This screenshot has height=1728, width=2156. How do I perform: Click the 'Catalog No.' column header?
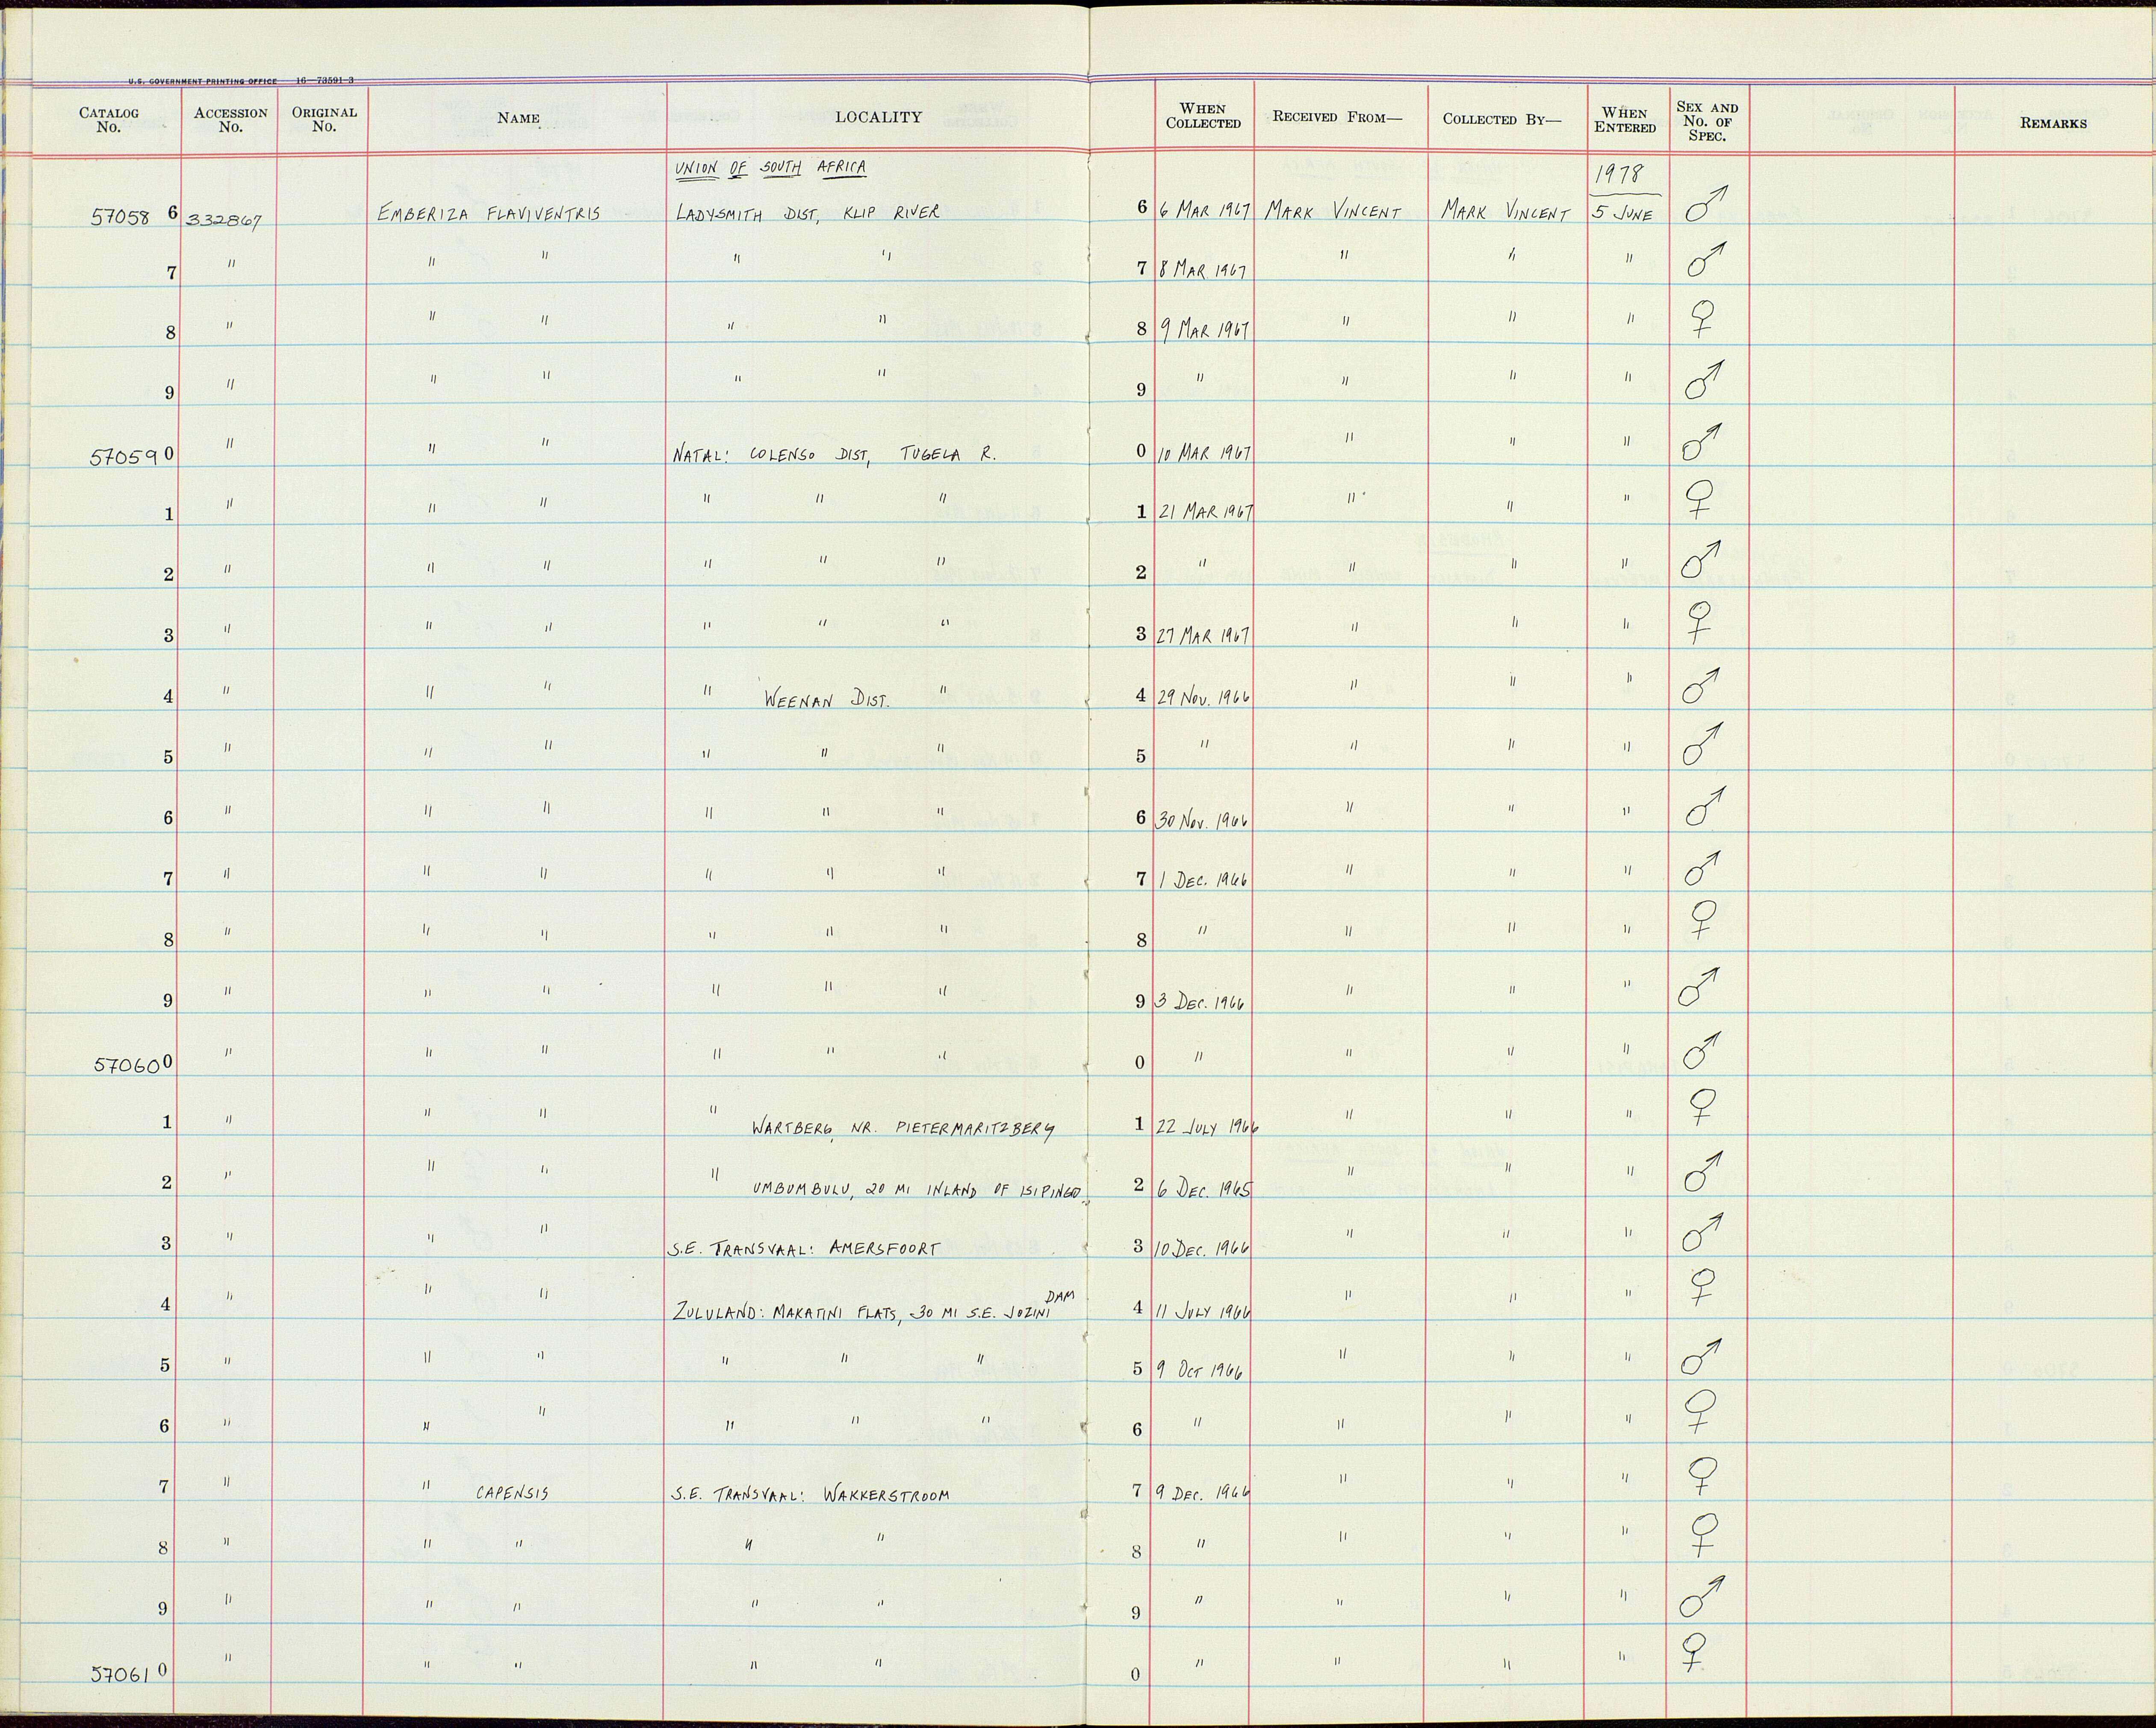point(108,120)
